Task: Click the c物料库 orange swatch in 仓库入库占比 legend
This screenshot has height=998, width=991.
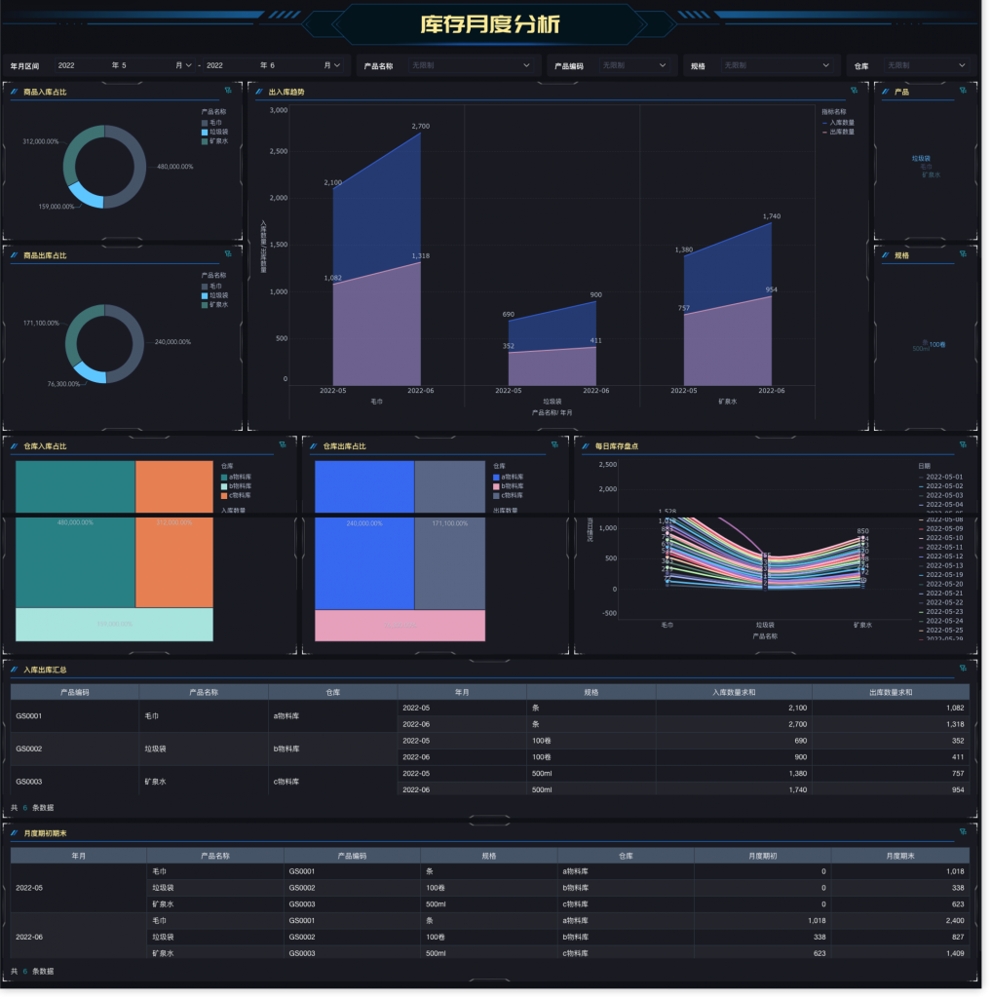Action: click(224, 495)
